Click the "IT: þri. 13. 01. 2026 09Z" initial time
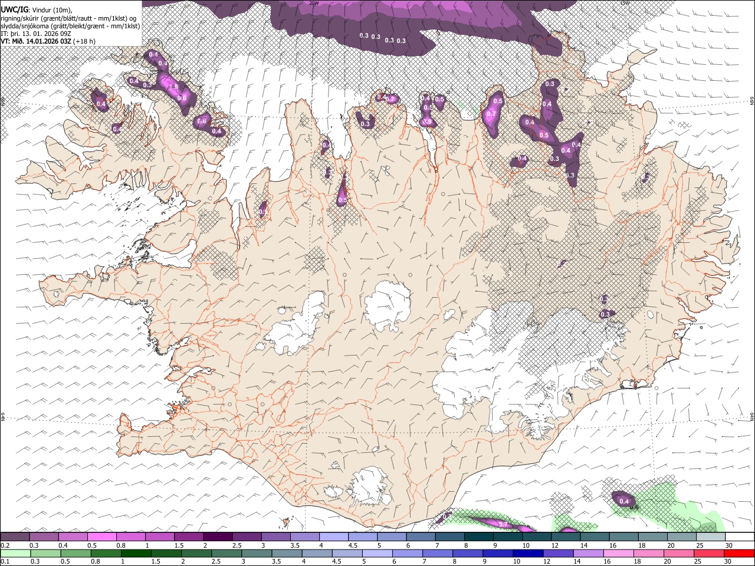The width and height of the screenshot is (755, 566). coord(37,34)
